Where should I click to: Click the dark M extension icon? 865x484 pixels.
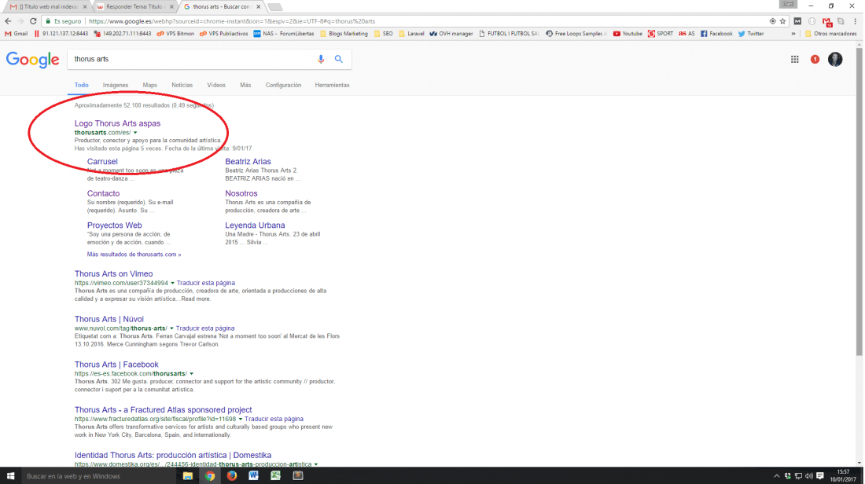pyautogui.click(x=797, y=21)
